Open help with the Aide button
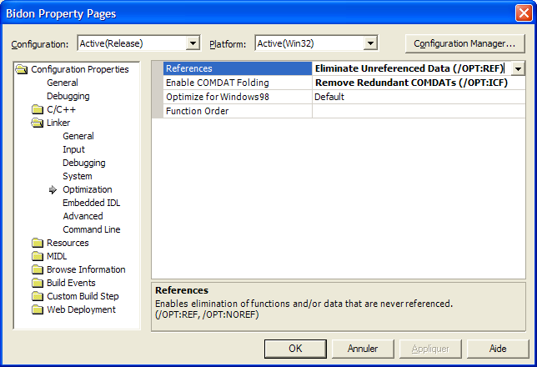The image size is (537, 367). (498, 349)
